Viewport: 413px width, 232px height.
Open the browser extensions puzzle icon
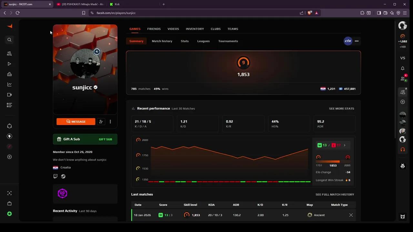(362, 13)
